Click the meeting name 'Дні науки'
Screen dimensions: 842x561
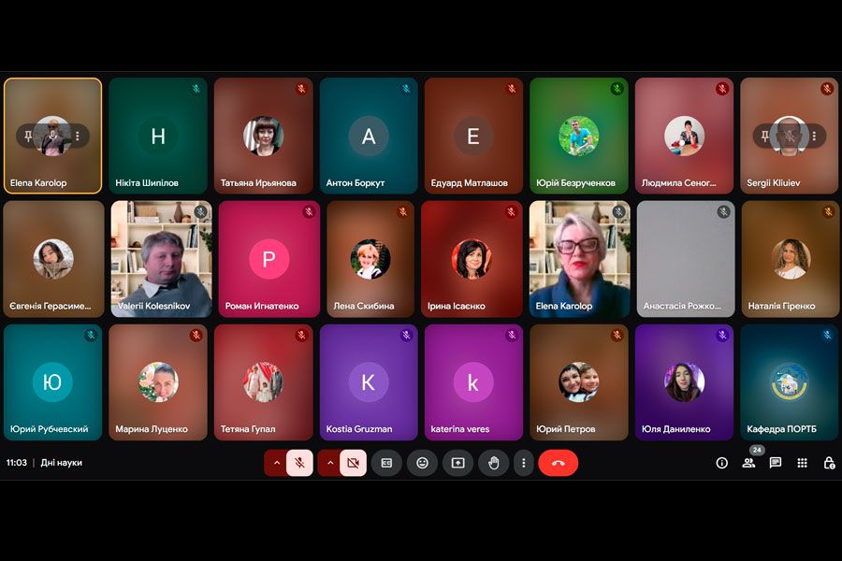pos(61,463)
